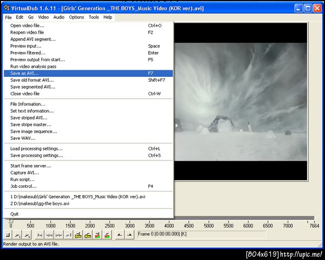Choose Preview output from start…
The image size is (325, 260).
click(x=88, y=60)
